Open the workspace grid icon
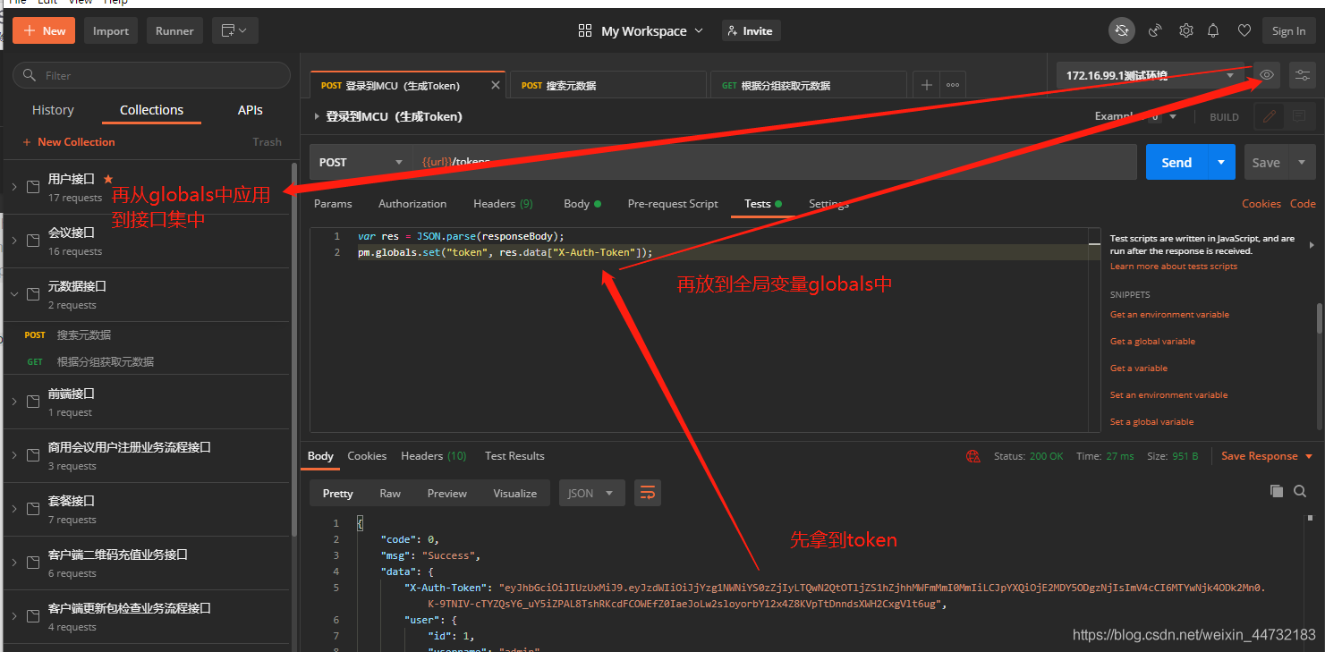1325x652 pixels. pyautogui.click(x=585, y=30)
